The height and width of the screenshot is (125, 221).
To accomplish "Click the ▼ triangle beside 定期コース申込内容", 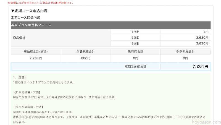I will pos(13,11).
